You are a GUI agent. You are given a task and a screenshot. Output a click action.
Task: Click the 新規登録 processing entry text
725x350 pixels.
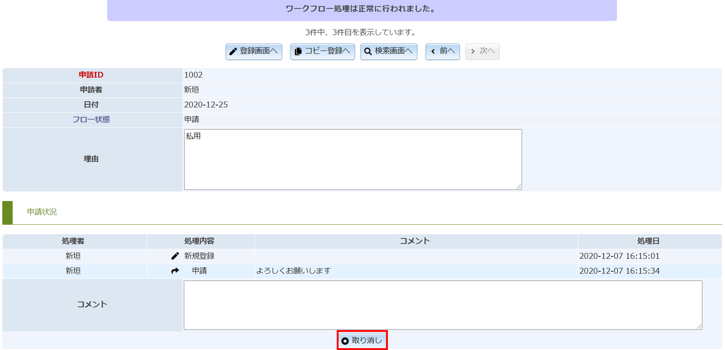pos(199,256)
